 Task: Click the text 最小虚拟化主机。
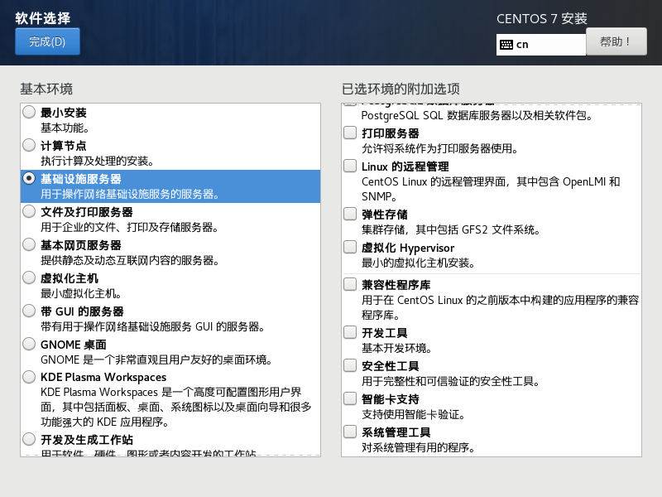point(82,293)
